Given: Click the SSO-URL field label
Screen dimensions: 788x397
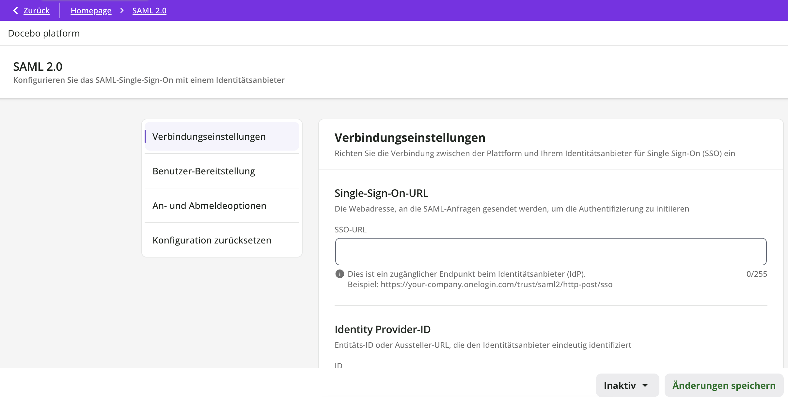Looking at the screenshot, I should click(x=350, y=229).
